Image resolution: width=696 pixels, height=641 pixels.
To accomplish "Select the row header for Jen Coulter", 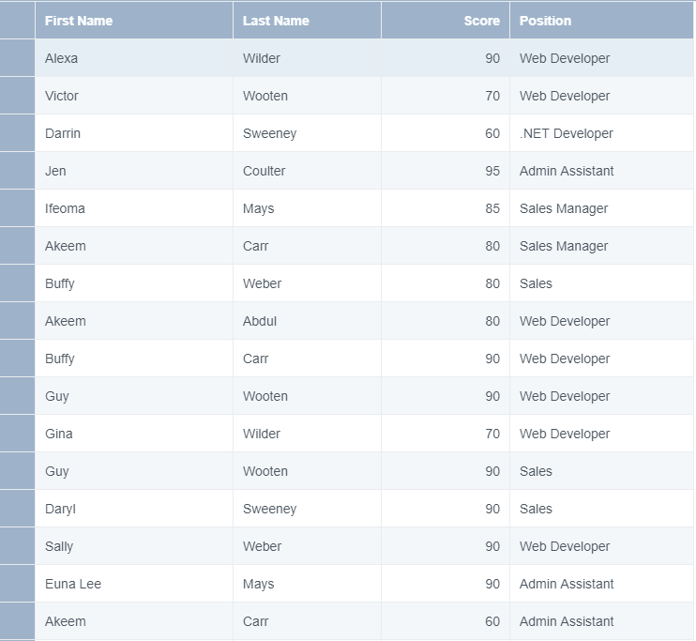I will (x=17, y=171).
